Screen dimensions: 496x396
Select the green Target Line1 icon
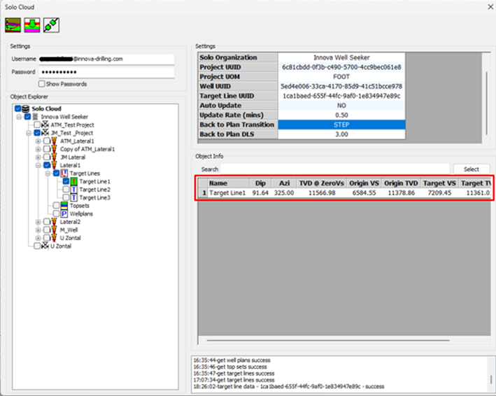click(74, 181)
